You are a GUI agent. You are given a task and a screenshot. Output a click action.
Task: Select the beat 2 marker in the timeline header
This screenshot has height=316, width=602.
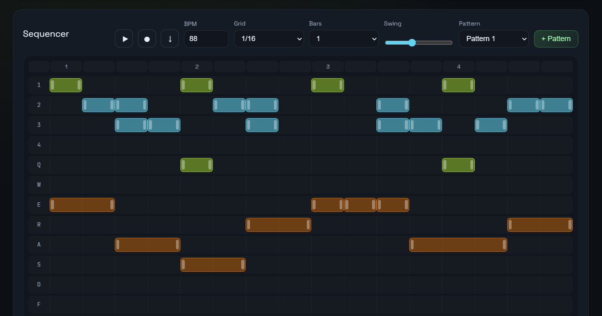click(197, 67)
